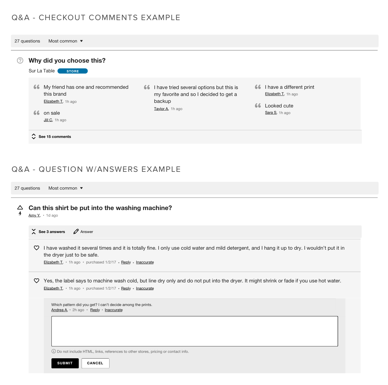
Task: Click the info icon below text box
Action: point(53,351)
